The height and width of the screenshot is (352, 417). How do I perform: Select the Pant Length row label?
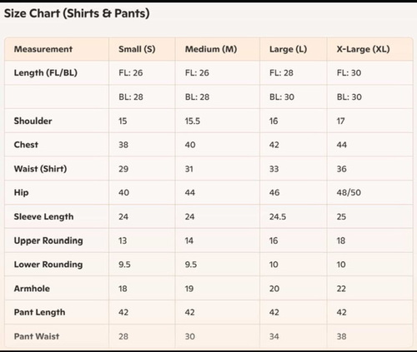coord(39,312)
